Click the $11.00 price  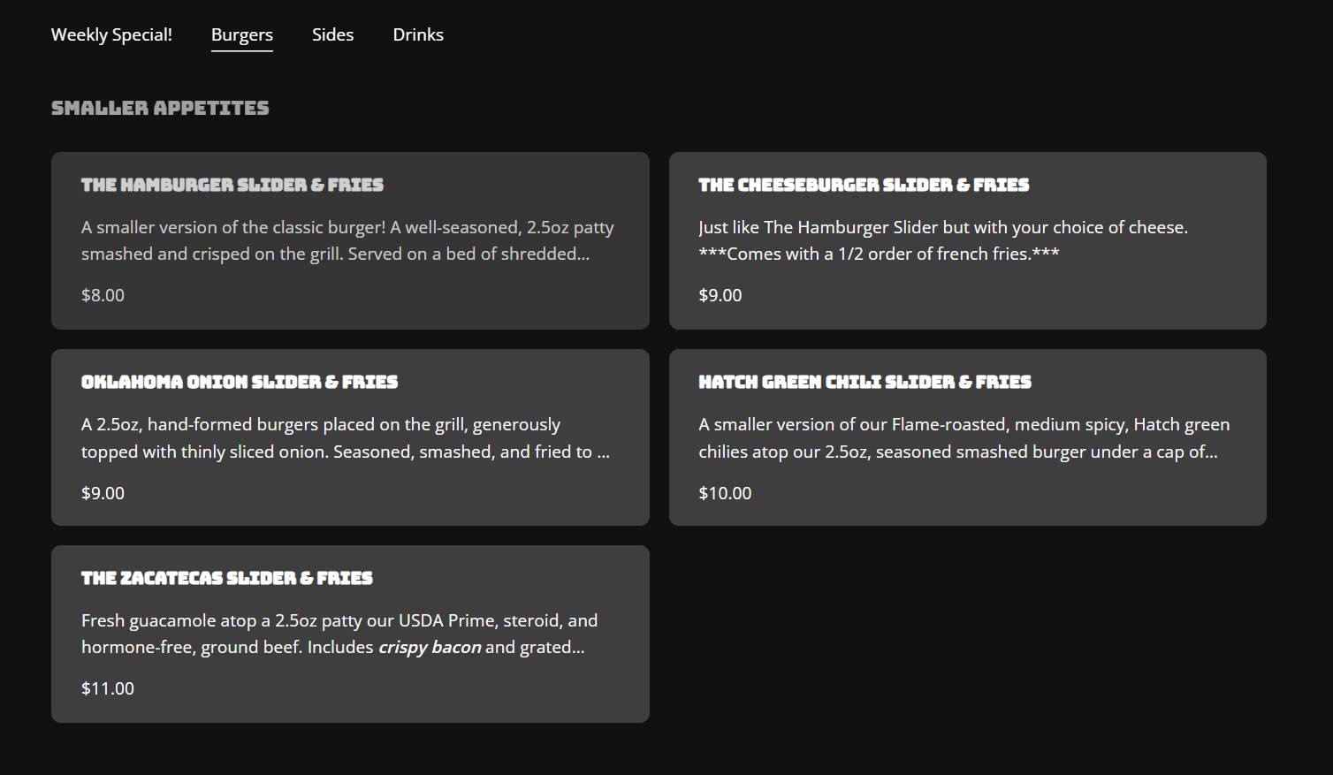(108, 688)
